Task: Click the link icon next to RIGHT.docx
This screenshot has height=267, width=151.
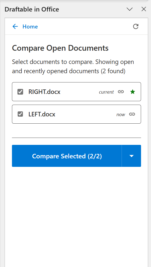Action: (x=121, y=92)
